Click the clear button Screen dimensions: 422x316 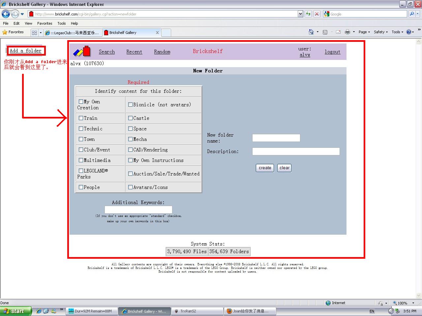click(x=285, y=168)
